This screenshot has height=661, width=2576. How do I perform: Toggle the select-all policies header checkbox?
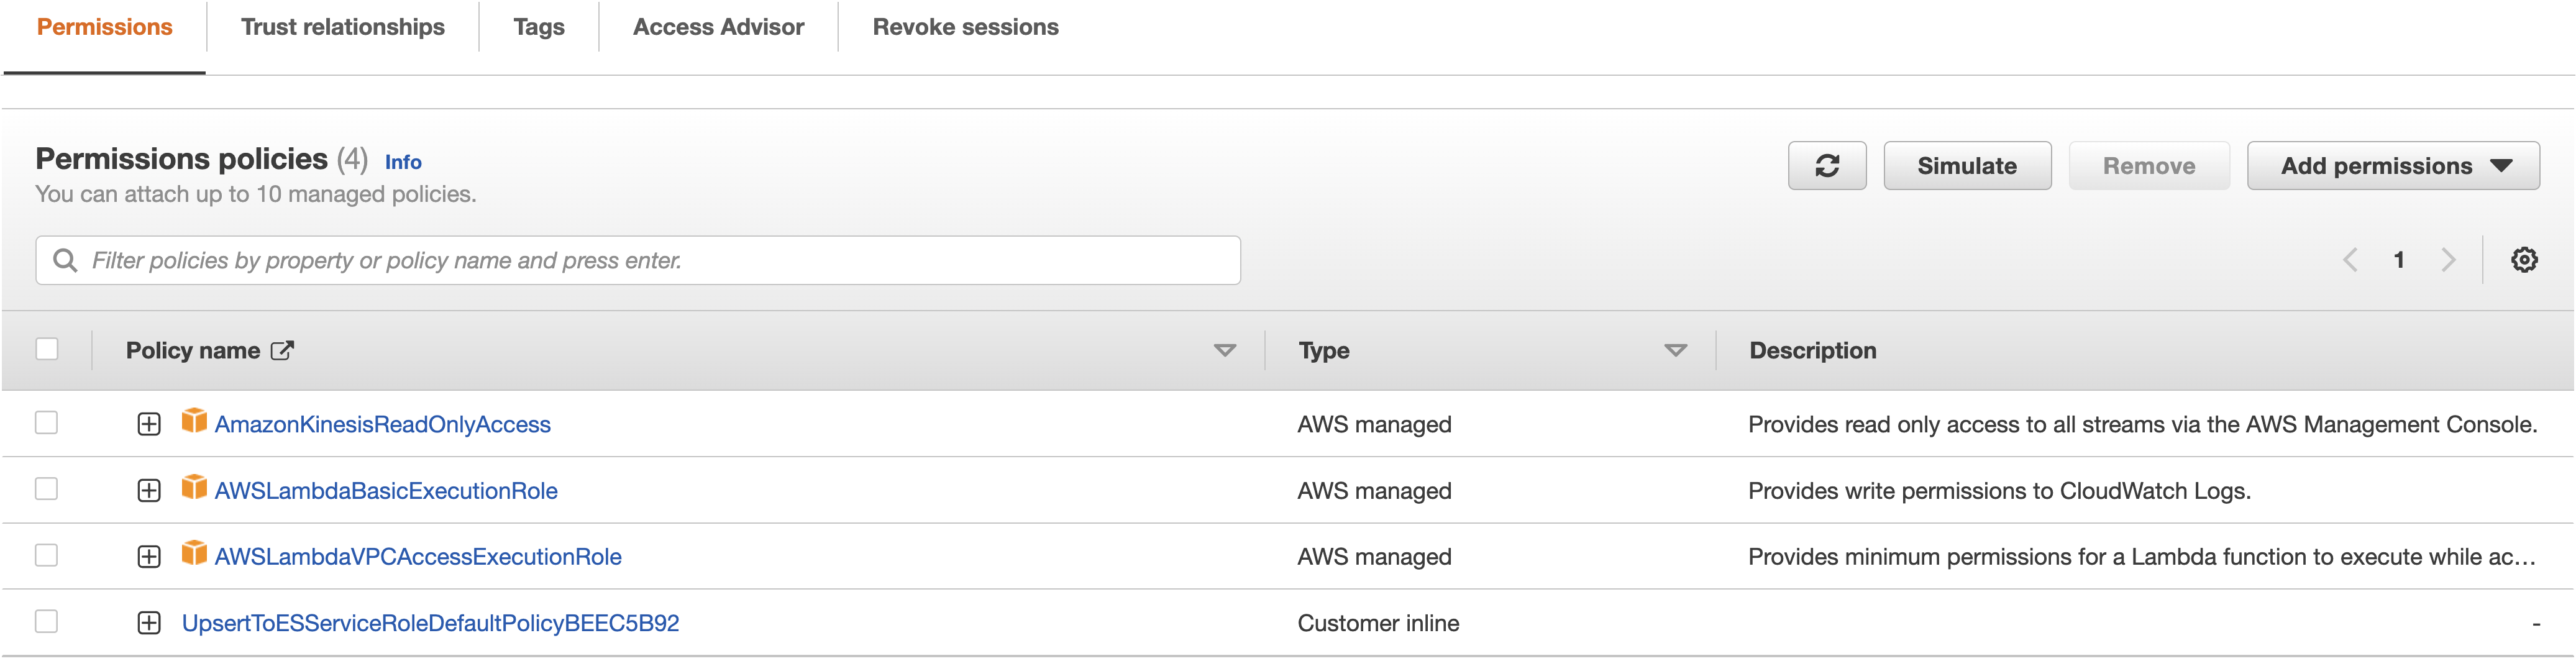tap(47, 349)
